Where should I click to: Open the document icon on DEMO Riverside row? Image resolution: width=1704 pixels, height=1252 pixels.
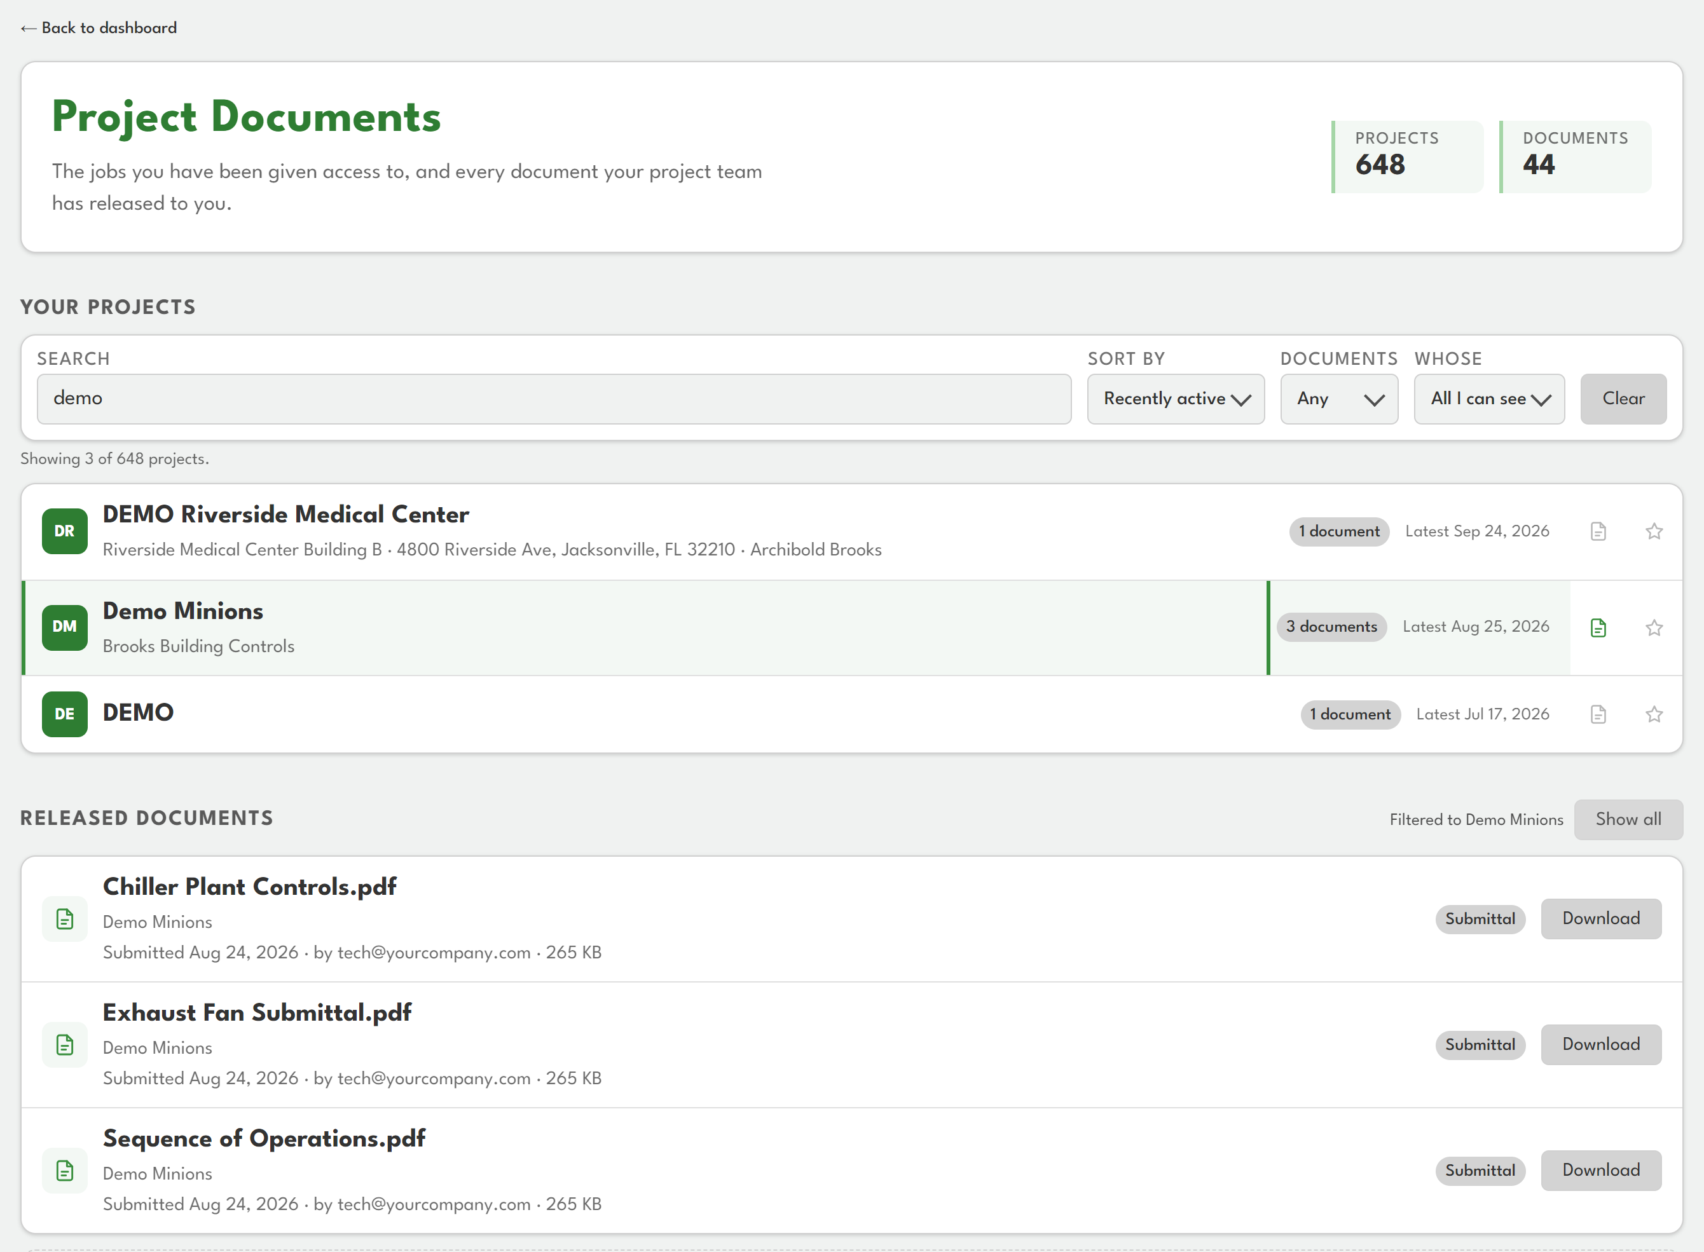tap(1598, 531)
